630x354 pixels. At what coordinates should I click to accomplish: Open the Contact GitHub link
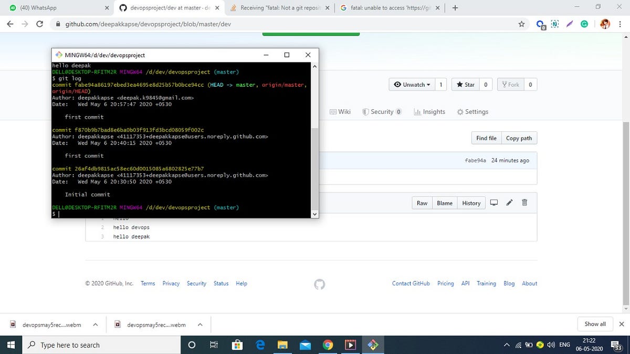(x=411, y=283)
